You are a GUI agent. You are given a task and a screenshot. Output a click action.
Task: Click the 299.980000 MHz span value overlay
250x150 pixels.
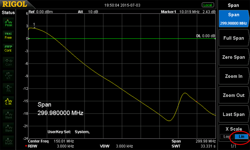pos(60,113)
